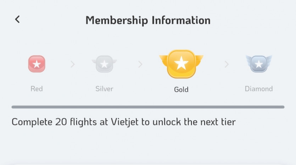Viewport: 296px width, 165px height.
Task: Choose the Gold tier label
Action: pos(181,89)
